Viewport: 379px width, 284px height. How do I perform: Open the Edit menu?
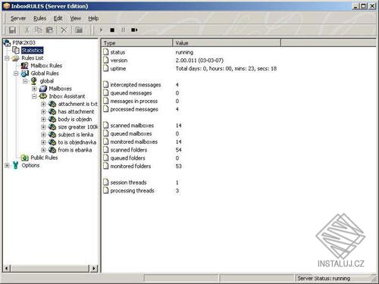coord(58,18)
